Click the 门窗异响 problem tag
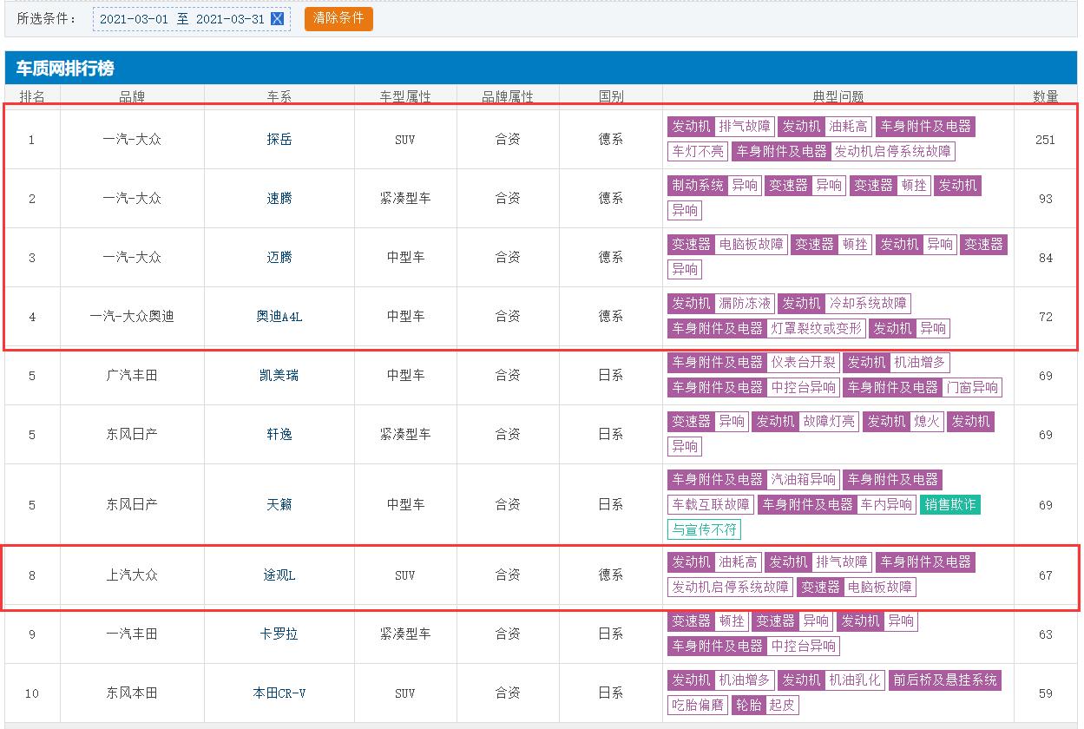Screen dimensions: 1084x729 972,388
